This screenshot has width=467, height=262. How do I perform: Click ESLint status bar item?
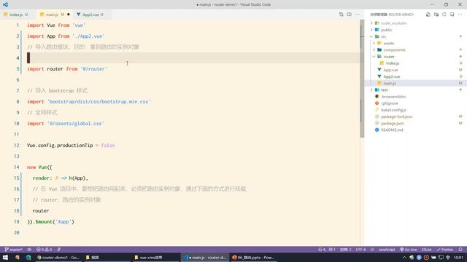[426, 250]
